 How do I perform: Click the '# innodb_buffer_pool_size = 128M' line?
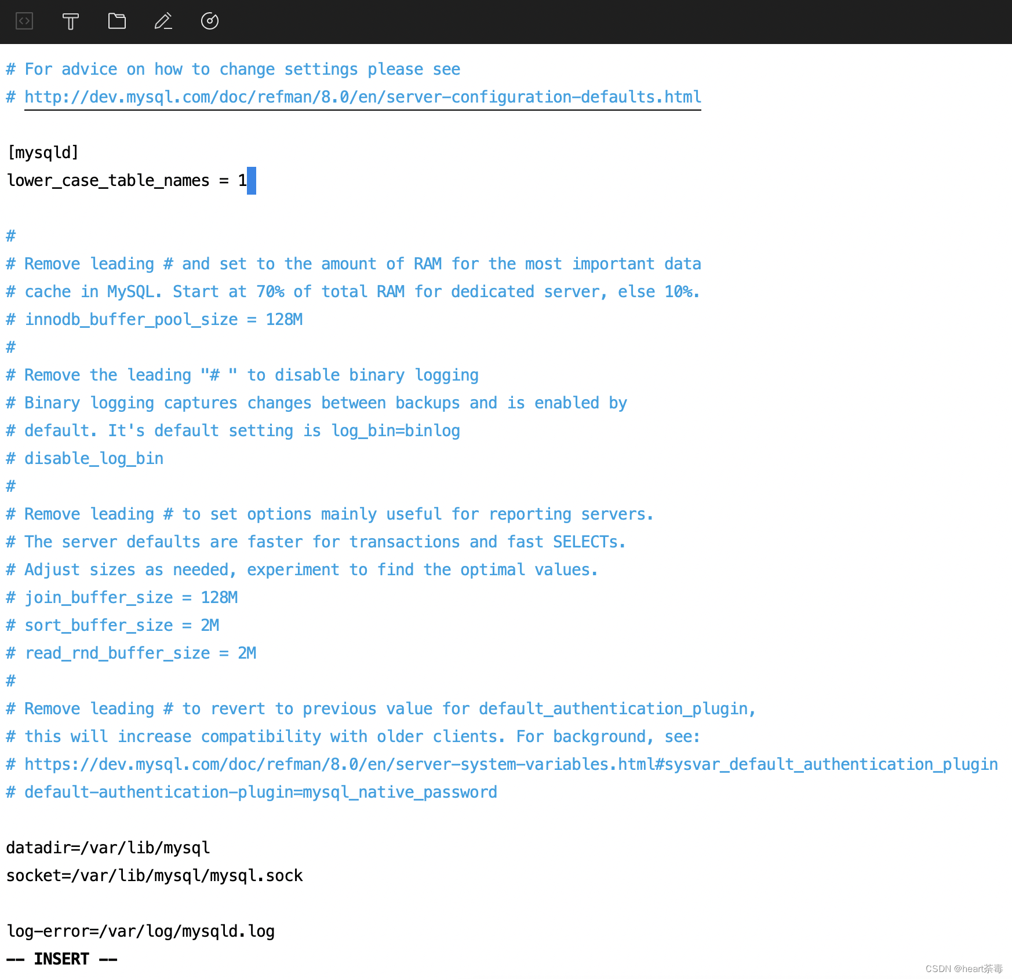point(154,319)
